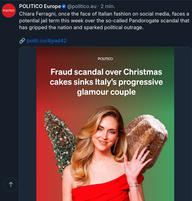192x201 pixels.
Task: Click the blue verified badge
Action: [x=64, y=6]
